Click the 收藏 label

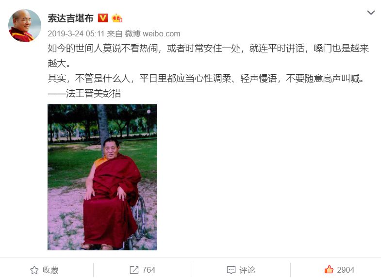click(x=50, y=270)
